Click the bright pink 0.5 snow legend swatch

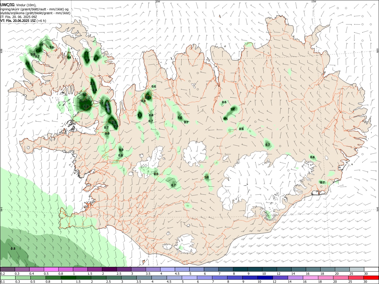click(x=51, y=269)
